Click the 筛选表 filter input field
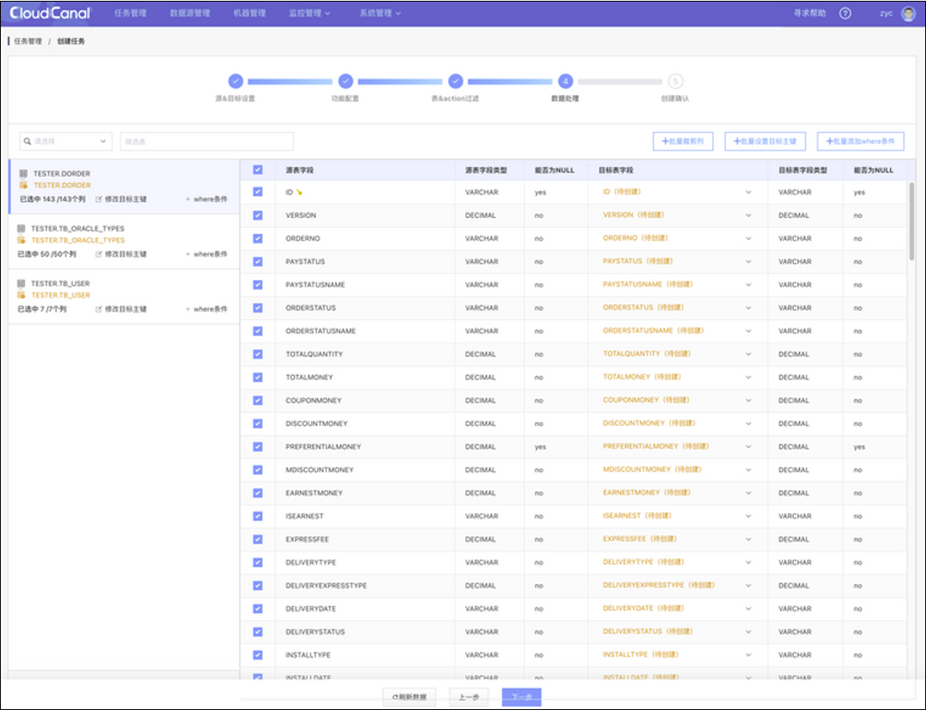The height and width of the screenshot is (710, 926). click(x=206, y=142)
